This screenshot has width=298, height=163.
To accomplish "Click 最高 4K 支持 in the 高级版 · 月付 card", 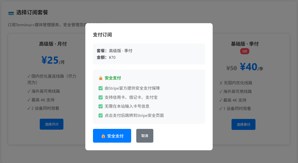I will coord(41,100).
